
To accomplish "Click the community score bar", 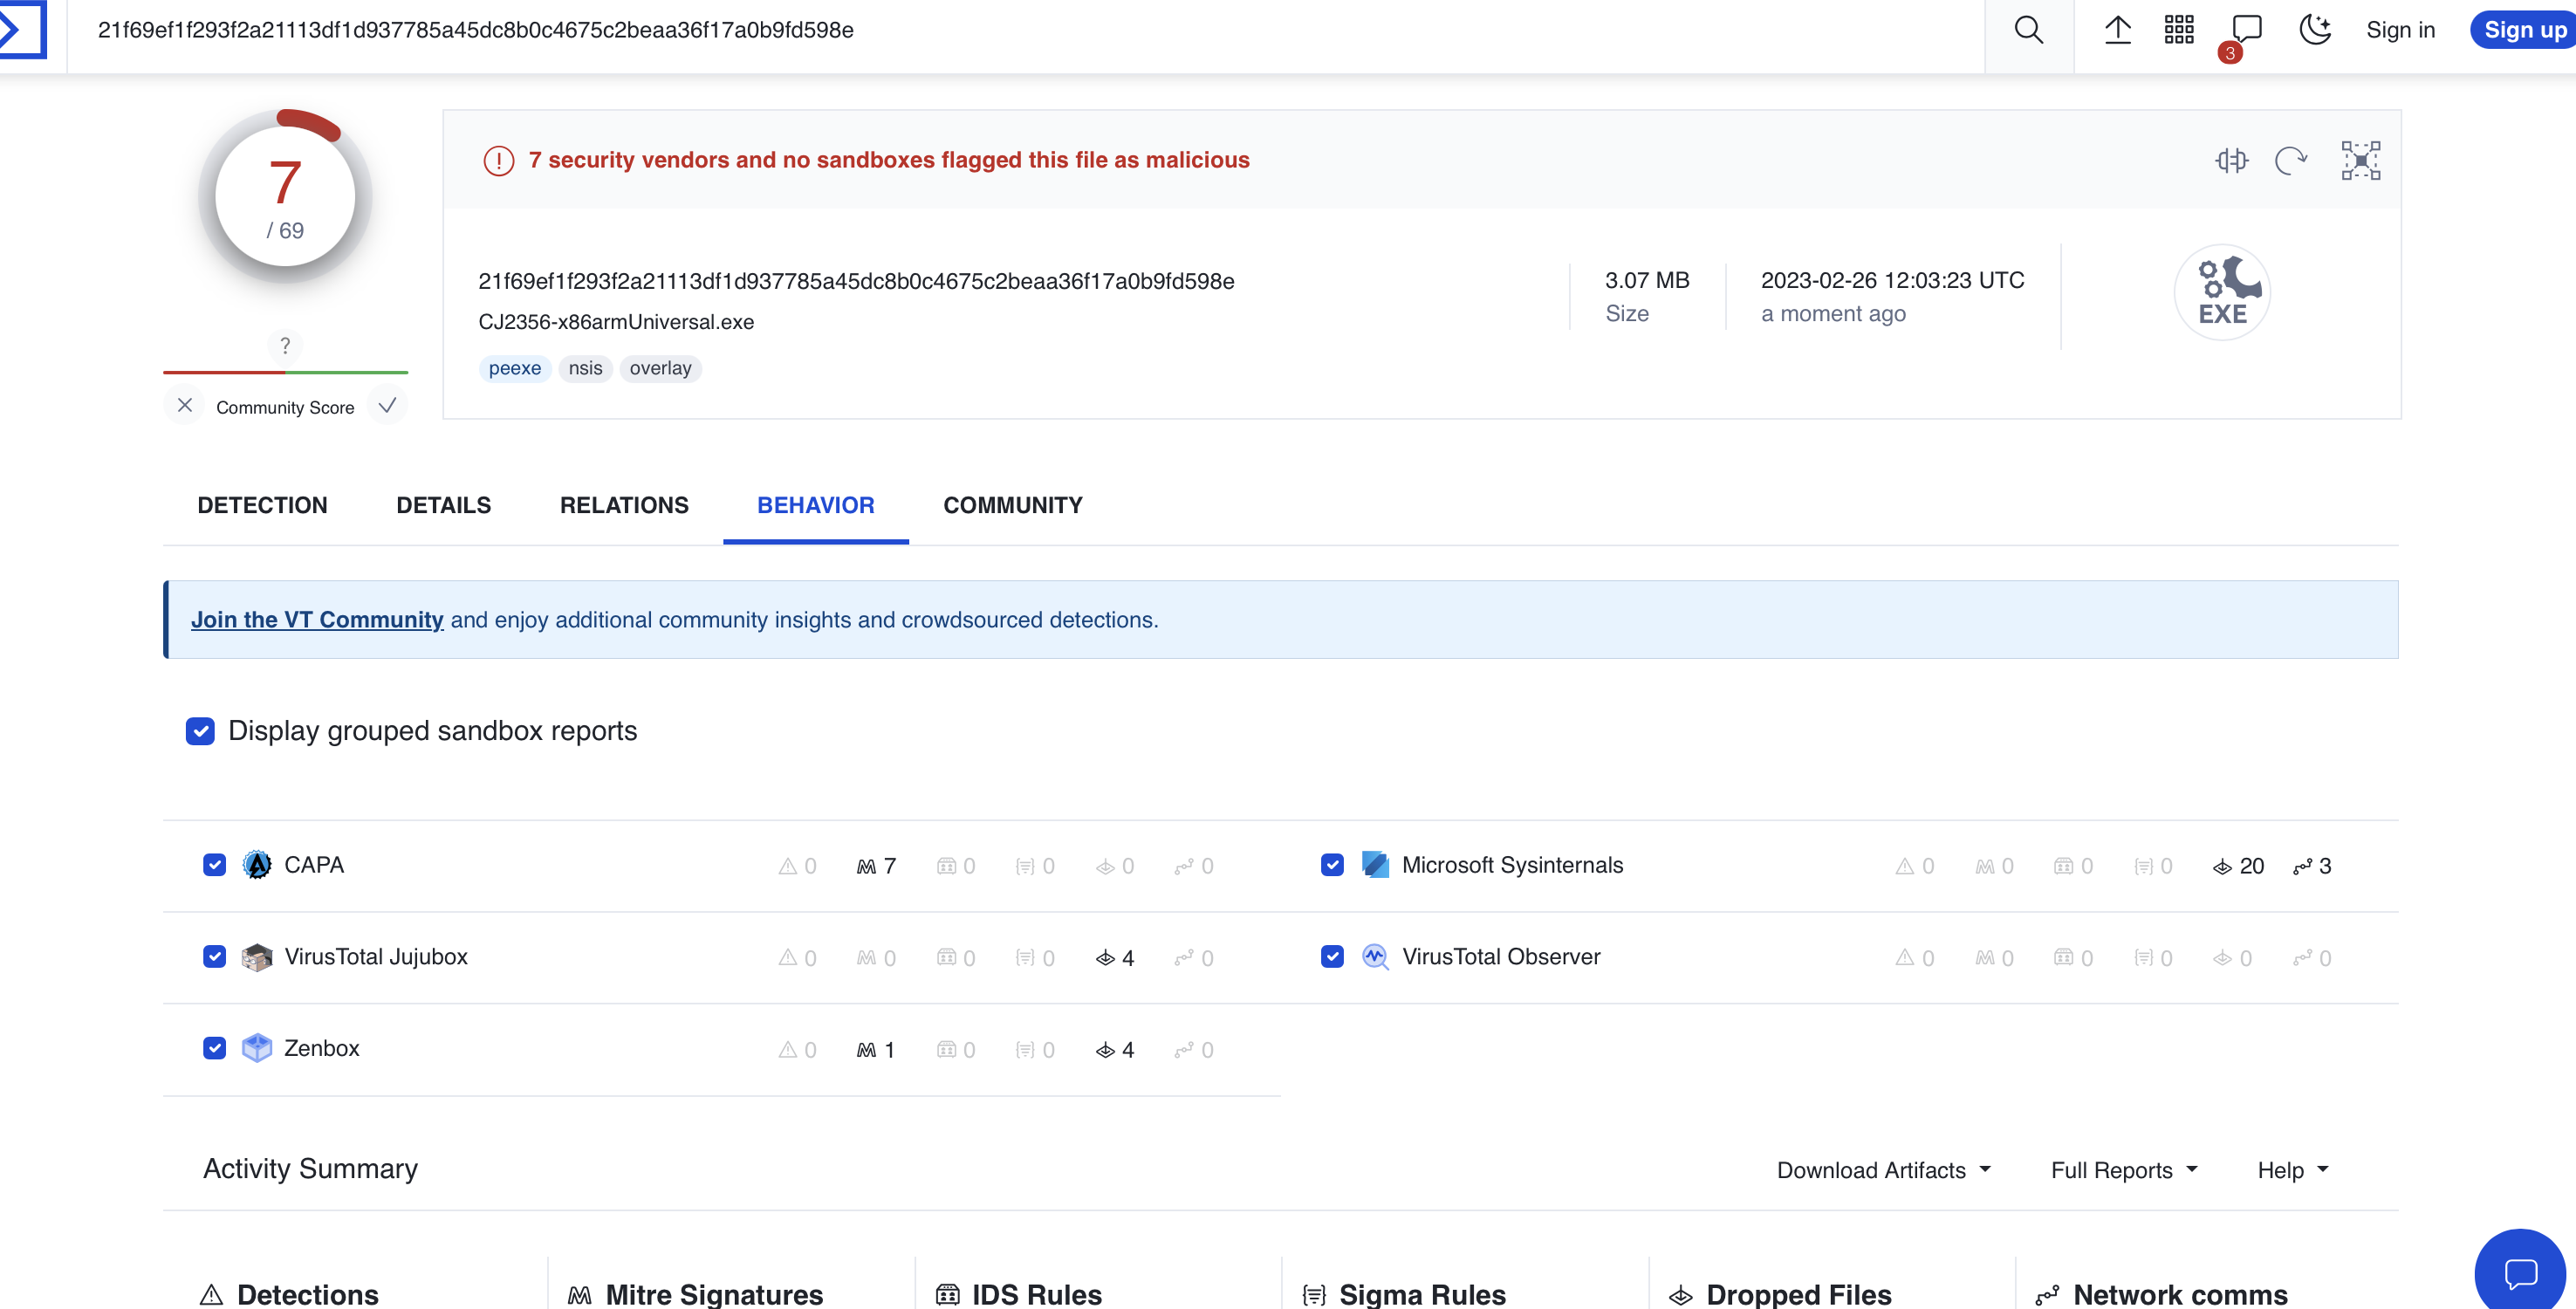I will [x=285, y=372].
